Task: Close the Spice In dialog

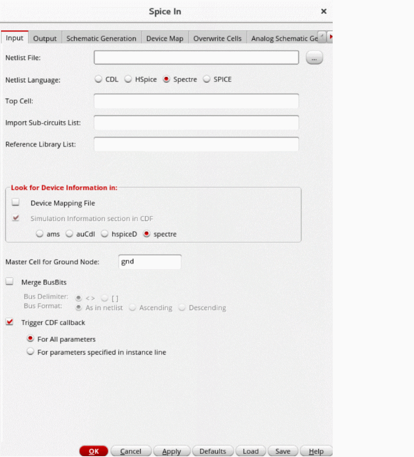Action: pos(324,11)
